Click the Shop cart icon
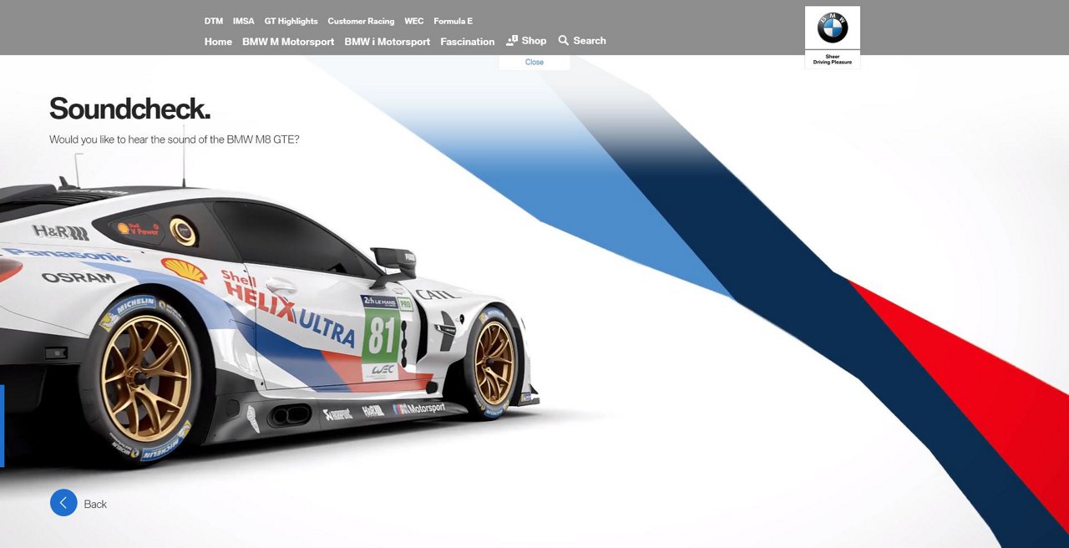Screen dimensions: 1069x548 (512, 40)
